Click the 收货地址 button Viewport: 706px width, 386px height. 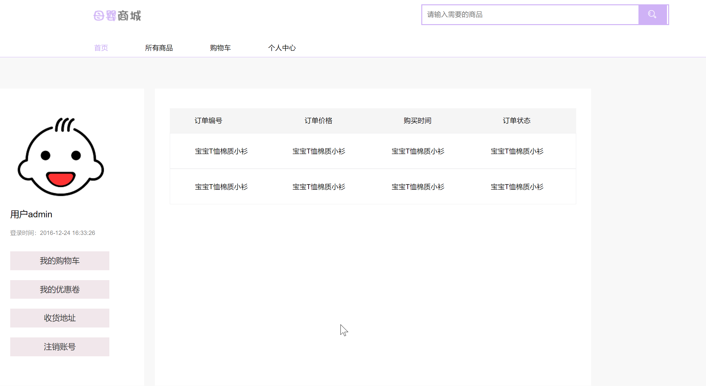coord(60,318)
